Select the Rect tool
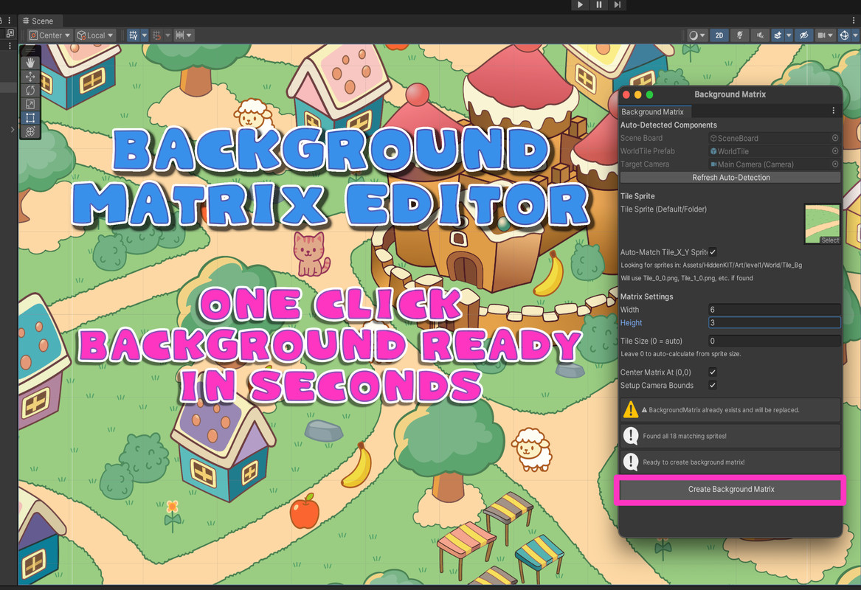 pos(30,118)
